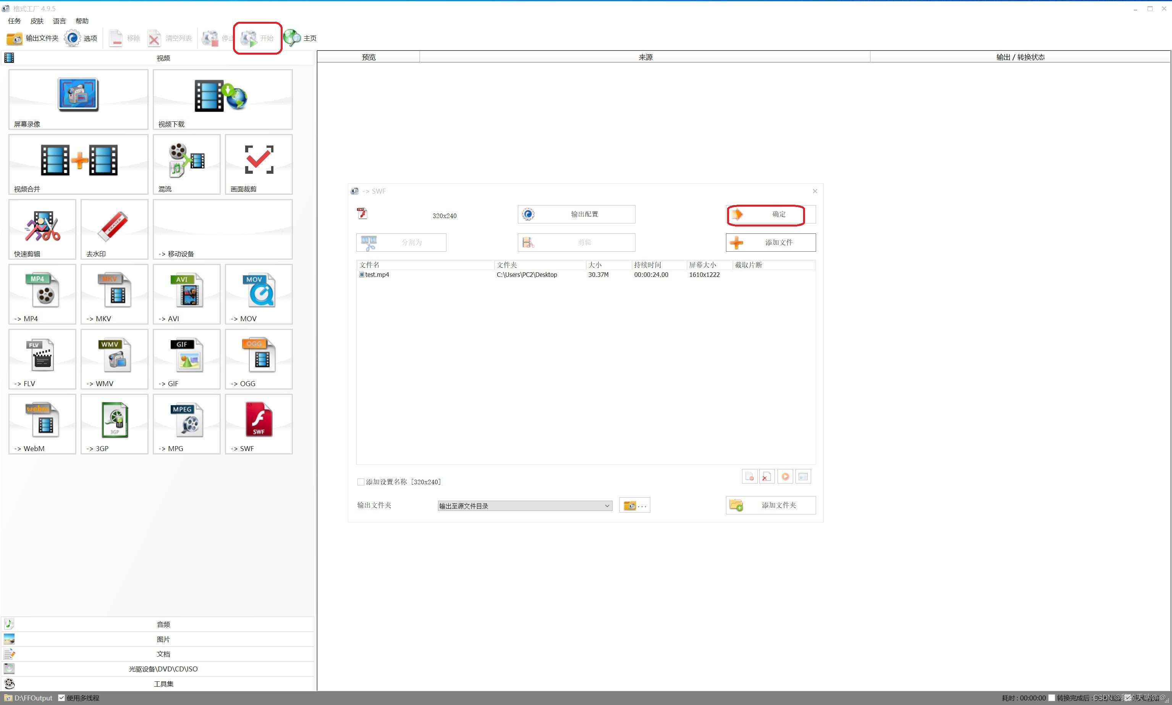Image resolution: width=1172 pixels, height=705 pixels.
Task: Select the convert to GIF icon
Action: [187, 355]
